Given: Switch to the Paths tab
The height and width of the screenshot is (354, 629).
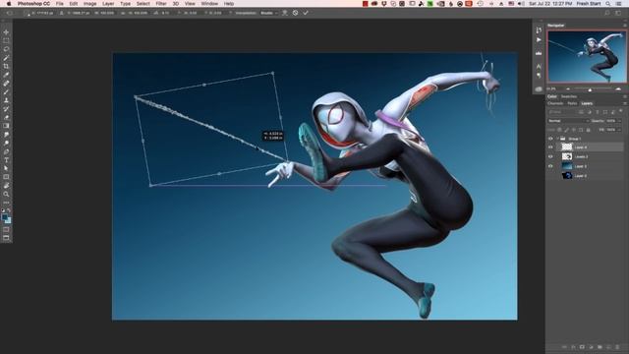Looking at the screenshot, I should point(572,103).
